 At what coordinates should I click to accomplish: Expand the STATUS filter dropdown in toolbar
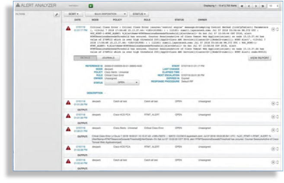[x=137, y=14]
